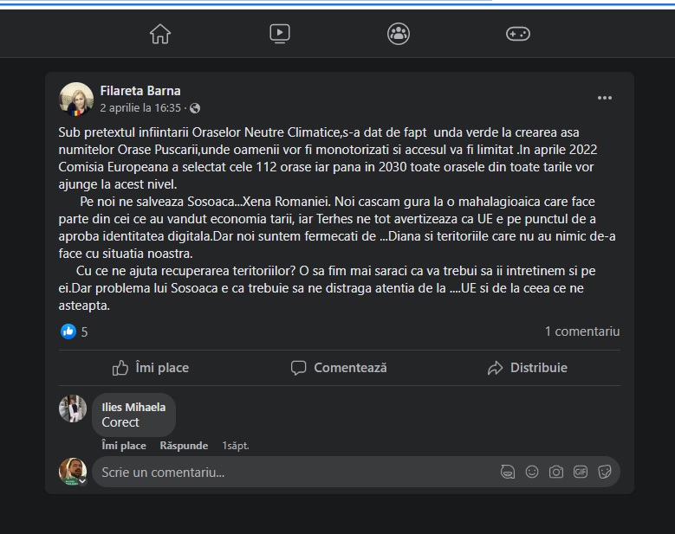Click Răspunde under Ilies Mihaela's comment

point(184,446)
